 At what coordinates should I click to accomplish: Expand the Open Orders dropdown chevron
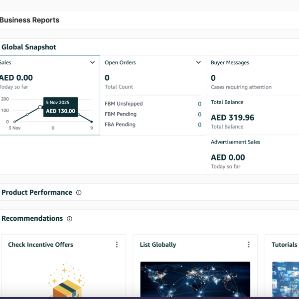click(198, 63)
